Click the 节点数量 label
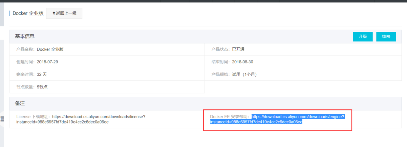The image size is (407, 147). [x=26, y=87]
